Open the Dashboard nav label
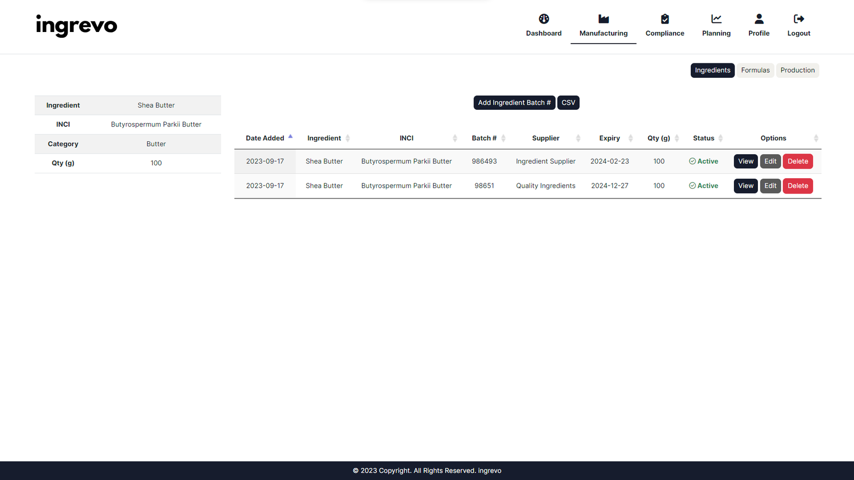 (544, 33)
